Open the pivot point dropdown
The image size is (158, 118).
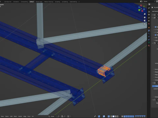tap(59, 116)
